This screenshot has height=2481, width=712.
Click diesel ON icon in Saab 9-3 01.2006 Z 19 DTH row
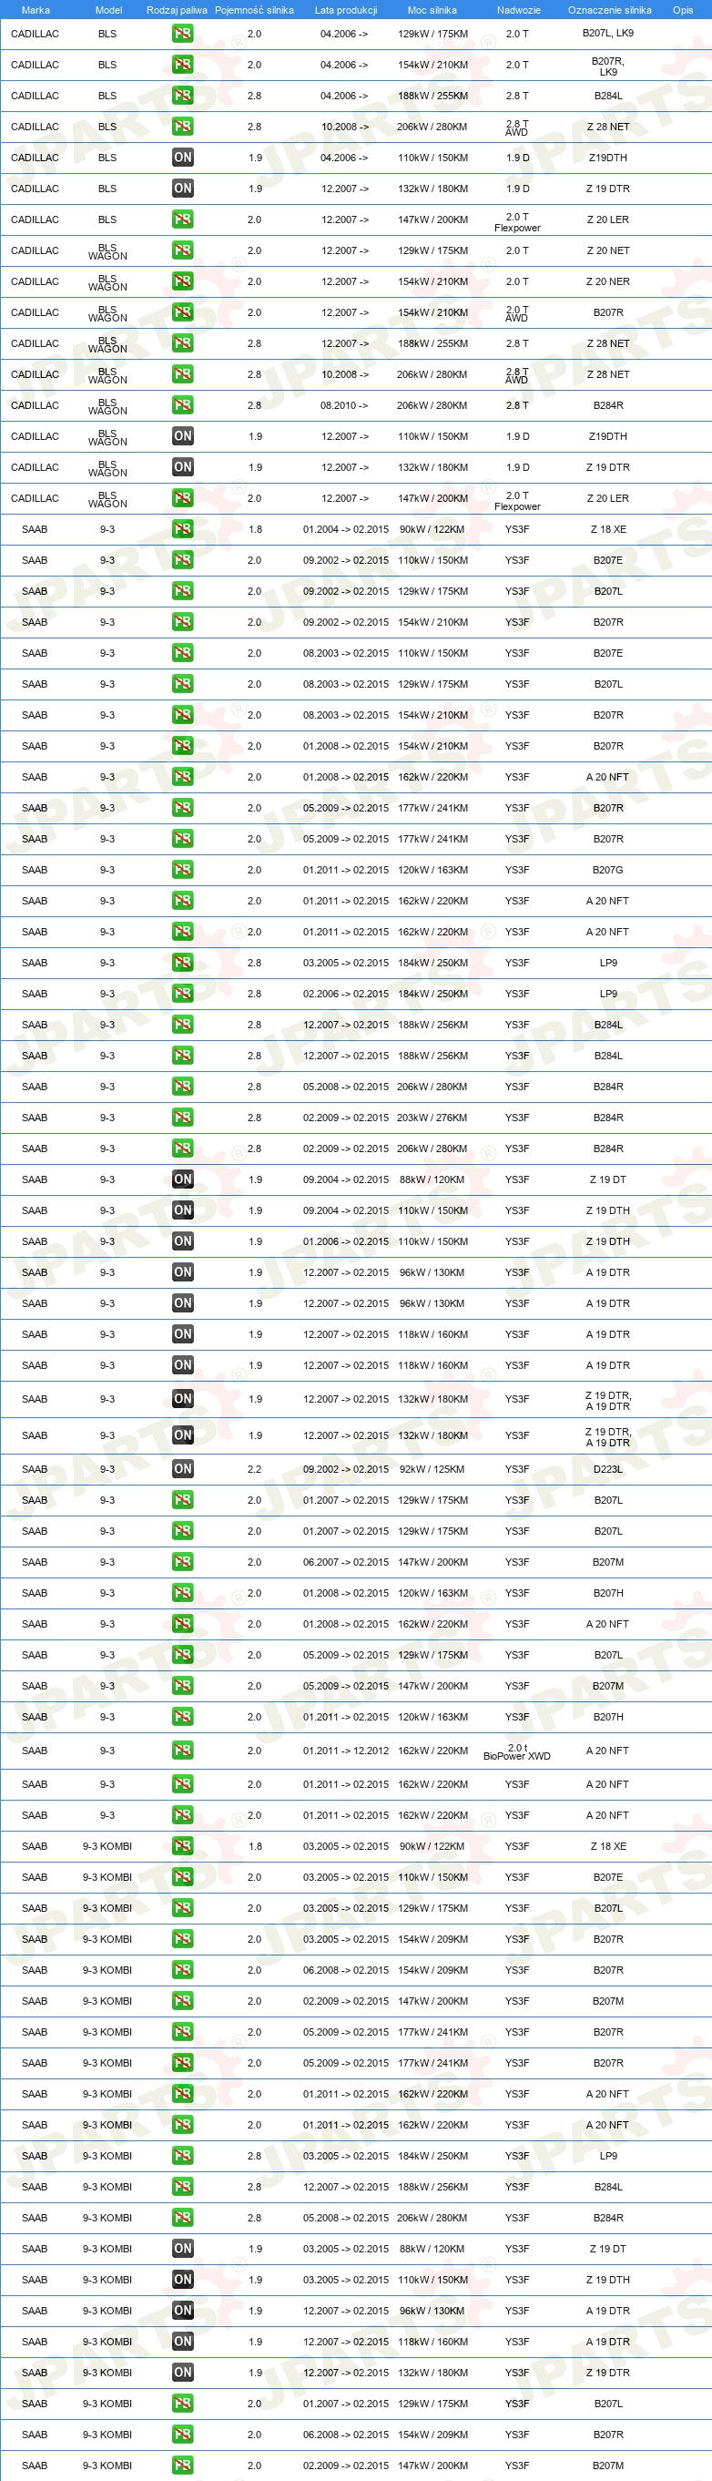183,1241
